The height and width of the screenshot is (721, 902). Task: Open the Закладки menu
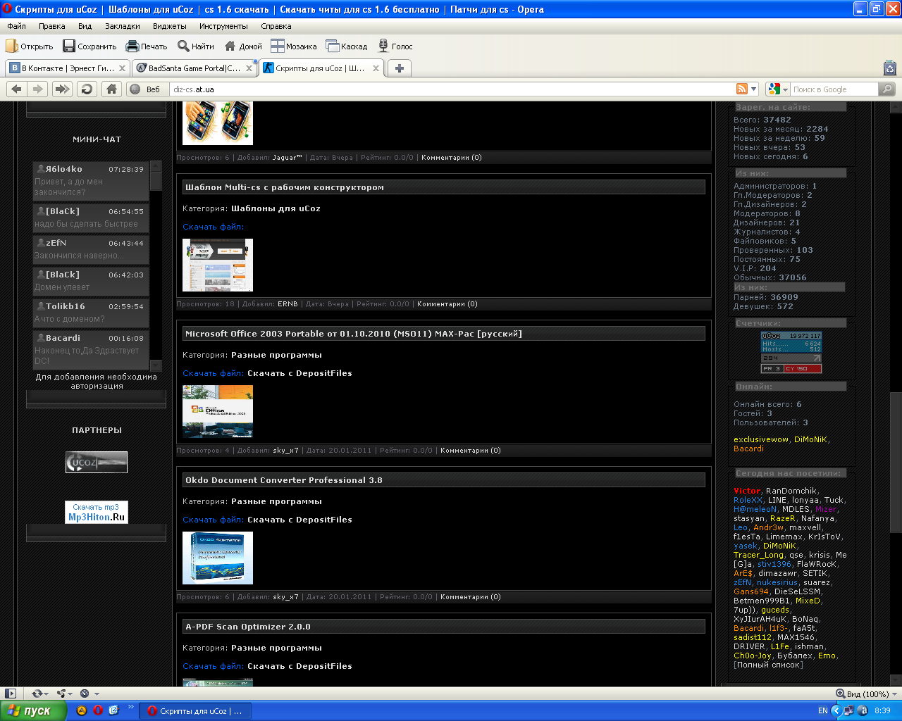(x=123, y=26)
